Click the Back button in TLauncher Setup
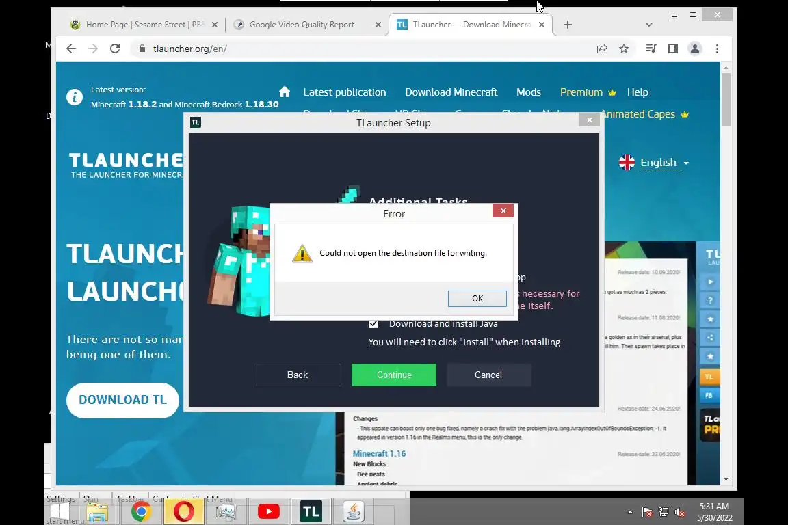The width and height of the screenshot is (788, 525). (298, 375)
